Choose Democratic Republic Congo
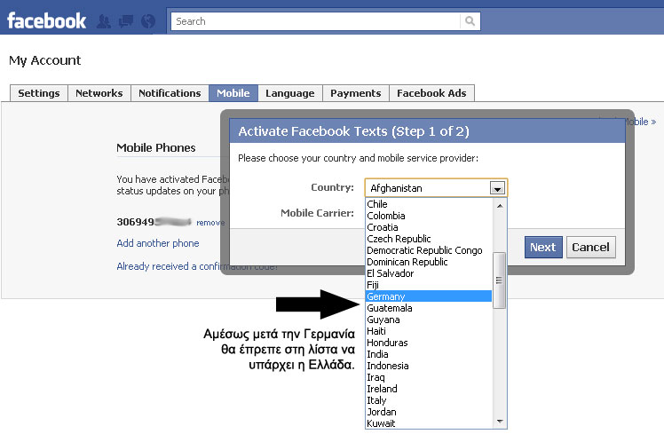Viewport: 664px width, 442px height. click(x=429, y=250)
